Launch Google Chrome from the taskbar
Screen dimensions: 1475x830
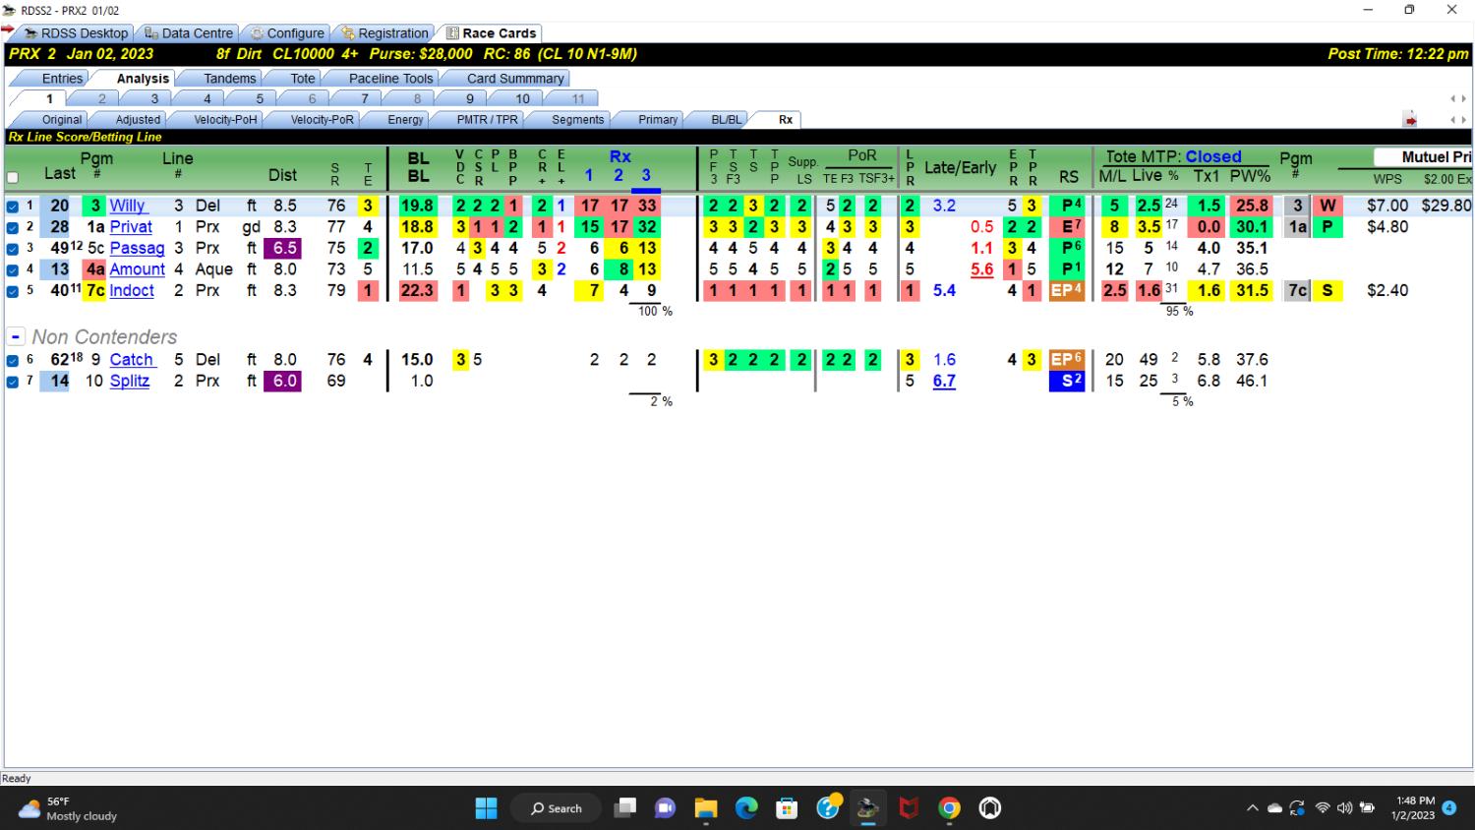tap(949, 808)
